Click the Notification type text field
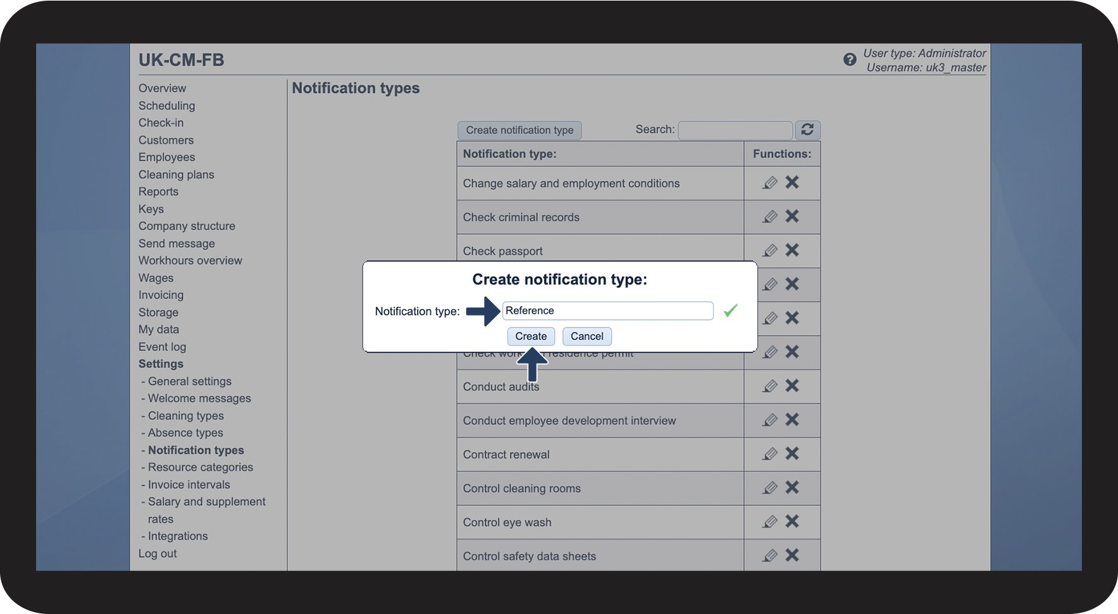Viewport: 1118px width, 614px height. coord(608,310)
